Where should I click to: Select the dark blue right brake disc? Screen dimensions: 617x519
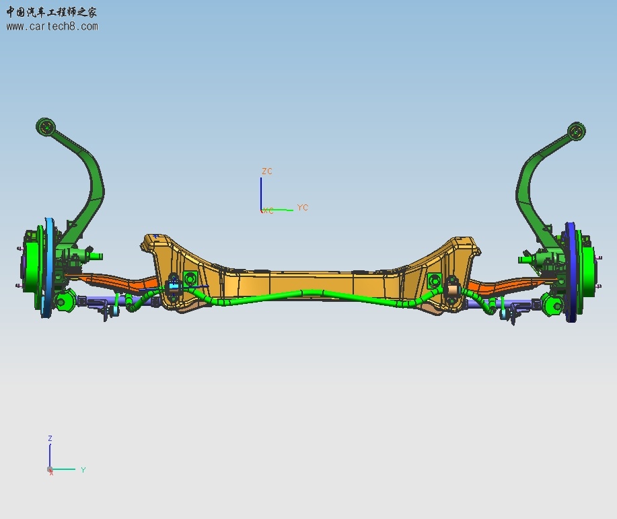pyautogui.click(x=571, y=272)
